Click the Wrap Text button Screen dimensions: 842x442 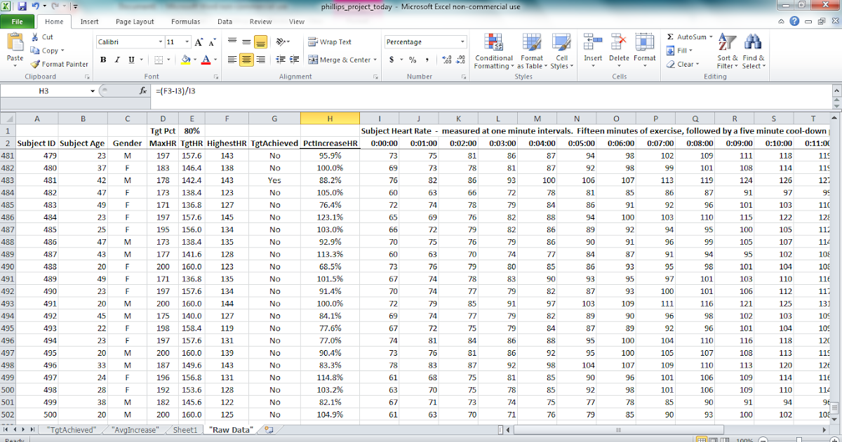coord(330,42)
